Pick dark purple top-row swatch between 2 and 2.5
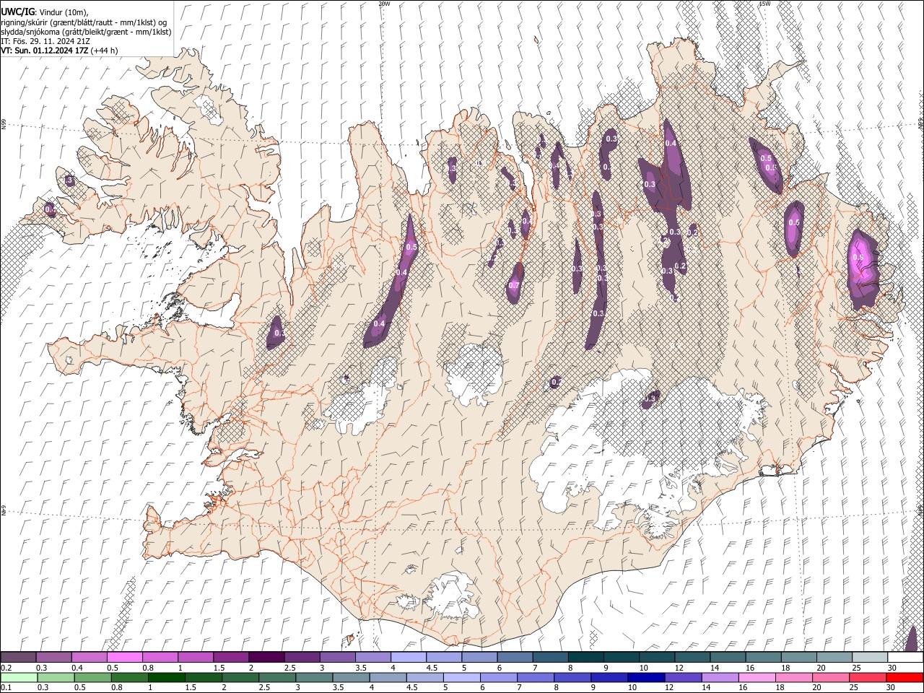Image resolution: width=924 pixels, height=693 pixels. coord(266,658)
